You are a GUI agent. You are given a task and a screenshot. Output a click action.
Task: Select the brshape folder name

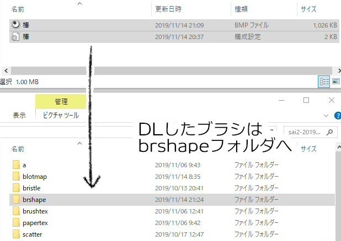point(34,200)
